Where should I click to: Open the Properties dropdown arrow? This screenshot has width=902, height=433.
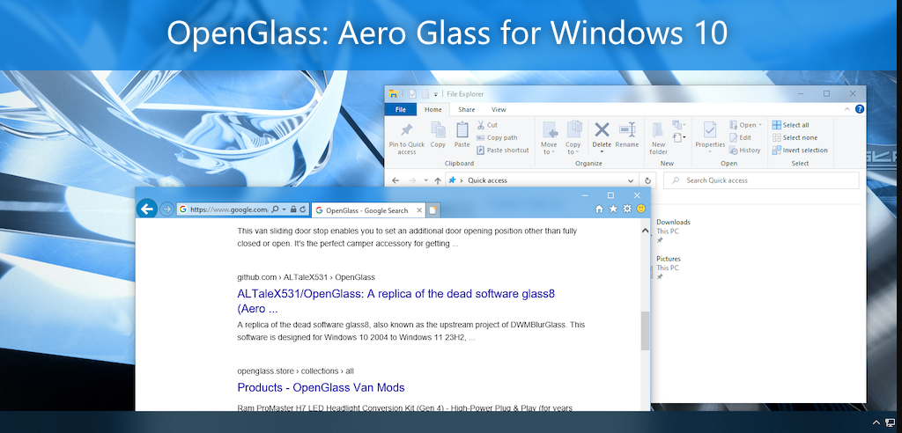pyautogui.click(x=709, y=151)
